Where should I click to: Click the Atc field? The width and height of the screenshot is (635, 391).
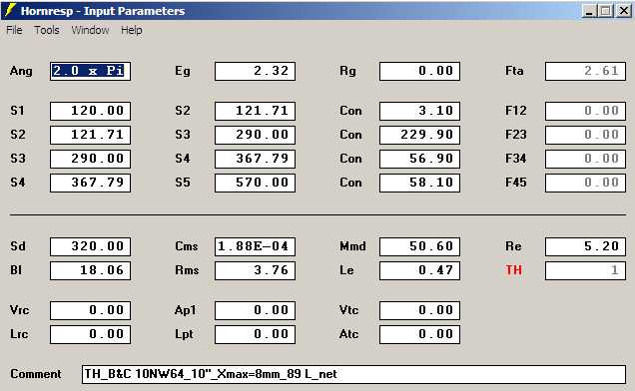(x=419, y=334)
